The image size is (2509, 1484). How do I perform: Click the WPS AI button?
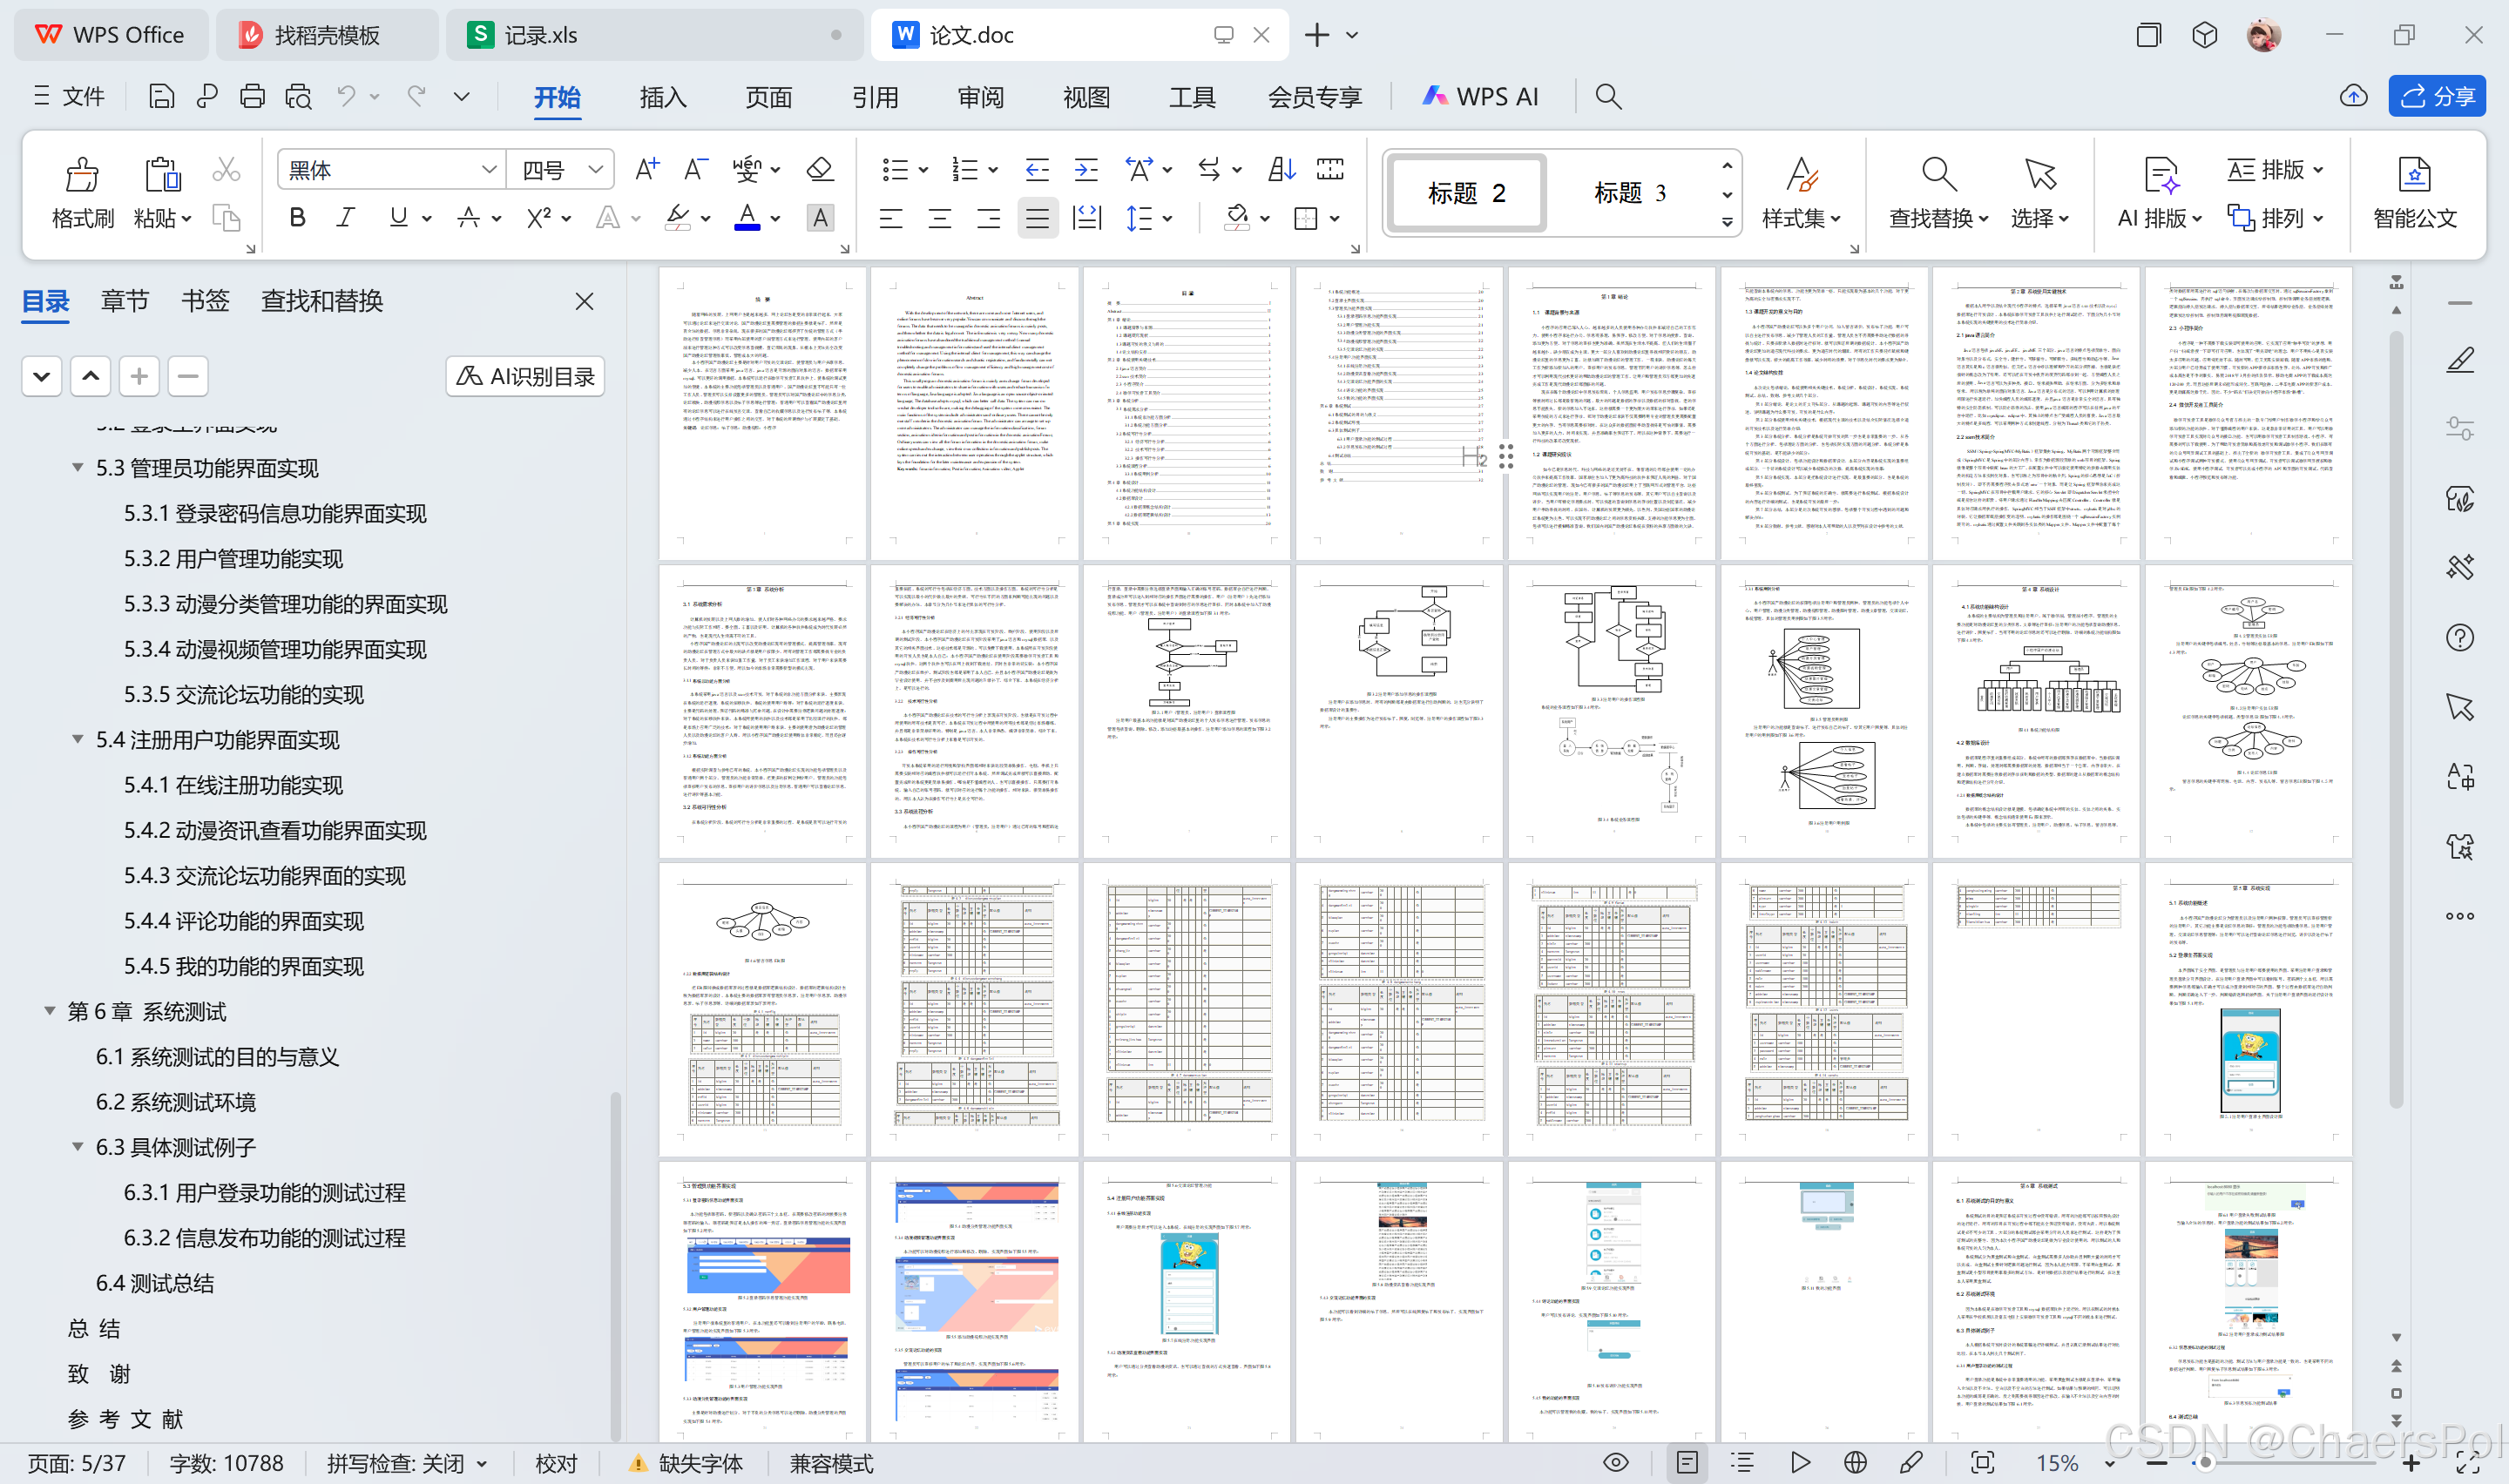point(1479,96)
